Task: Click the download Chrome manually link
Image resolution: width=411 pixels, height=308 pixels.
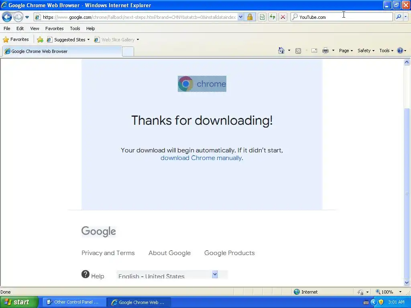Action: (201, 158)
